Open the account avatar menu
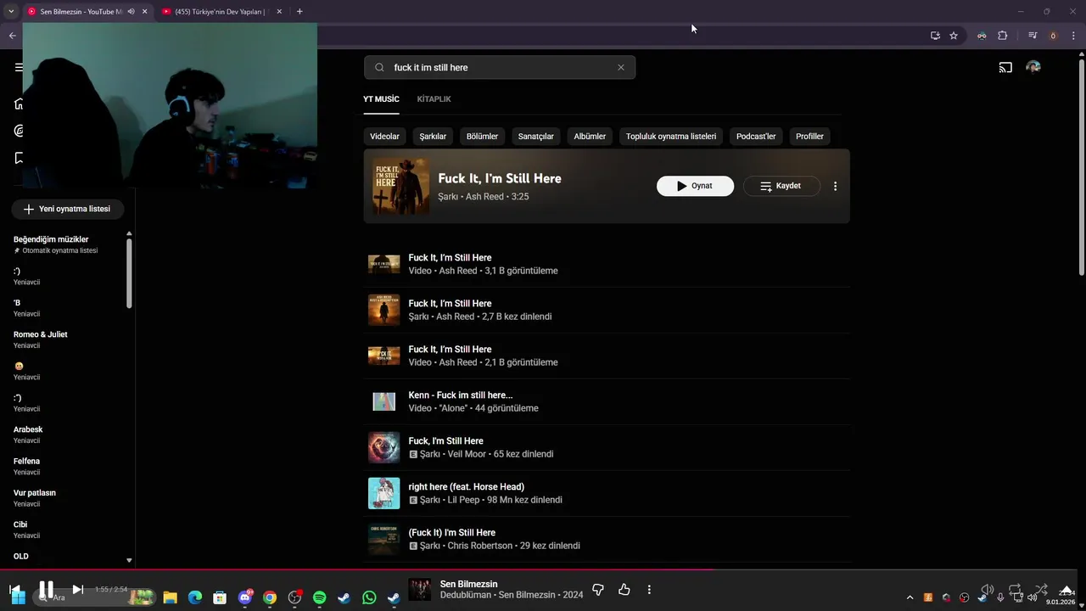 [1033, 67]
